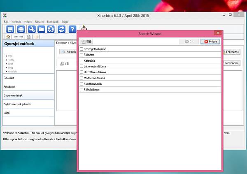Open the Eszközök menu

coord(53,22)
